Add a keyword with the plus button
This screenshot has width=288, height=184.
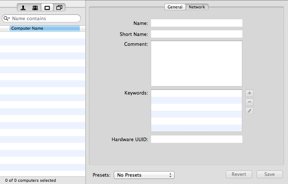(x=250, y=93)
